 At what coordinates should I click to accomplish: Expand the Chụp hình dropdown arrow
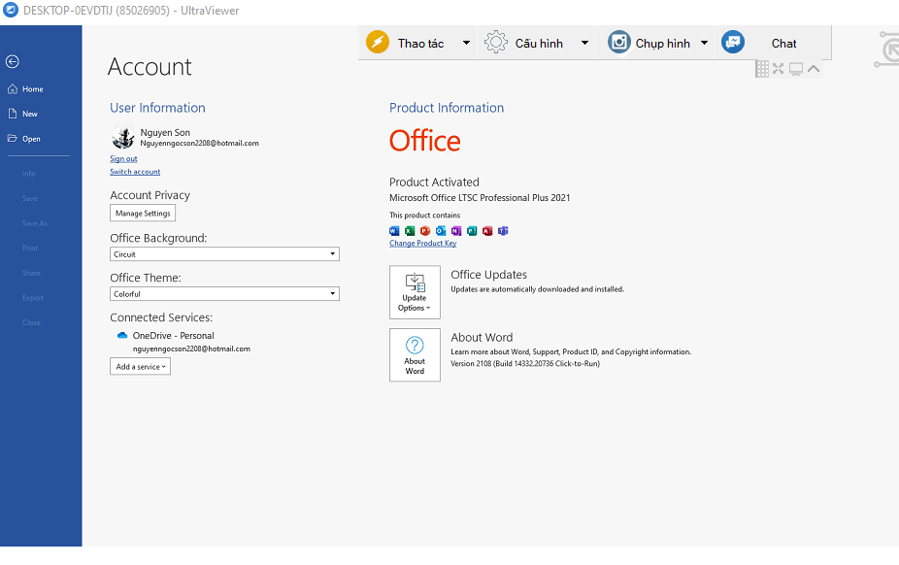click(704, 43)
